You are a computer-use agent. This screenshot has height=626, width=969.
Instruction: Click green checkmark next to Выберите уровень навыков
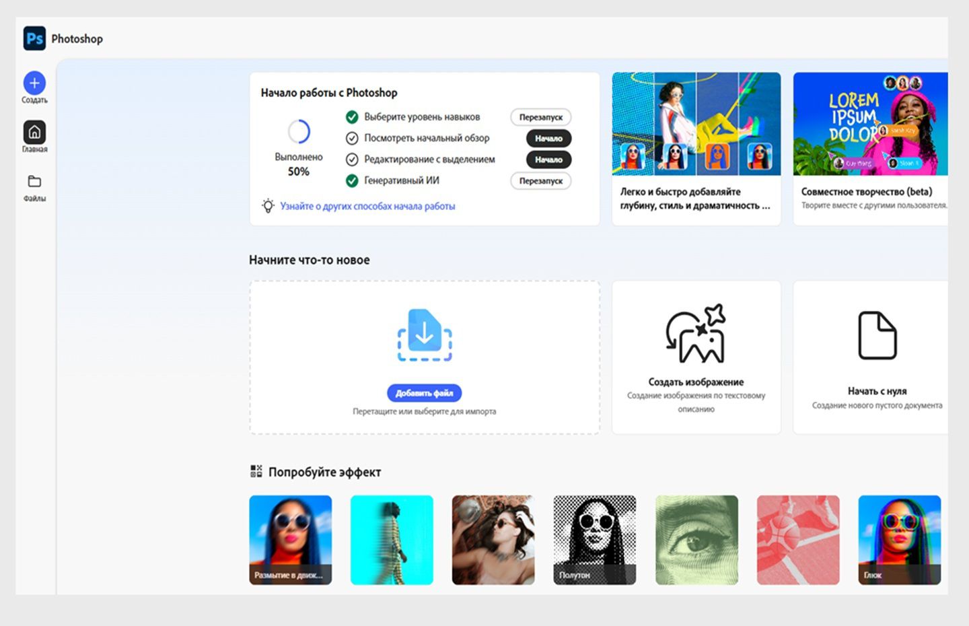(351, 116)
